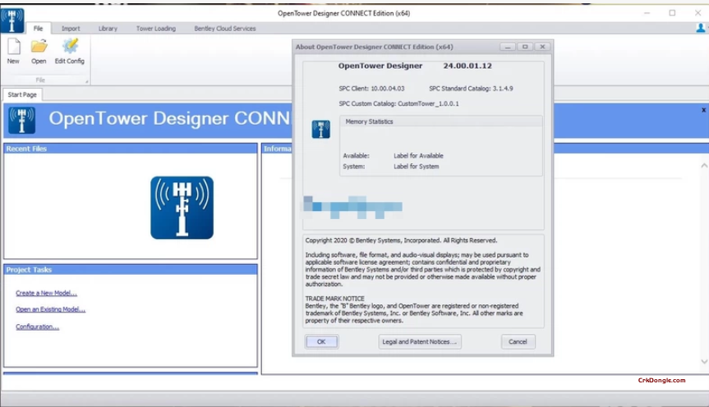Click Cancel in About dialog
The height and width of the screenshot is (407, 709).
pyautogui.click(x=518, y=341)
